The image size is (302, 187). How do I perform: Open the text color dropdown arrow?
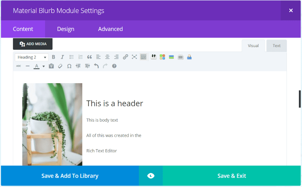pos(44,66)
